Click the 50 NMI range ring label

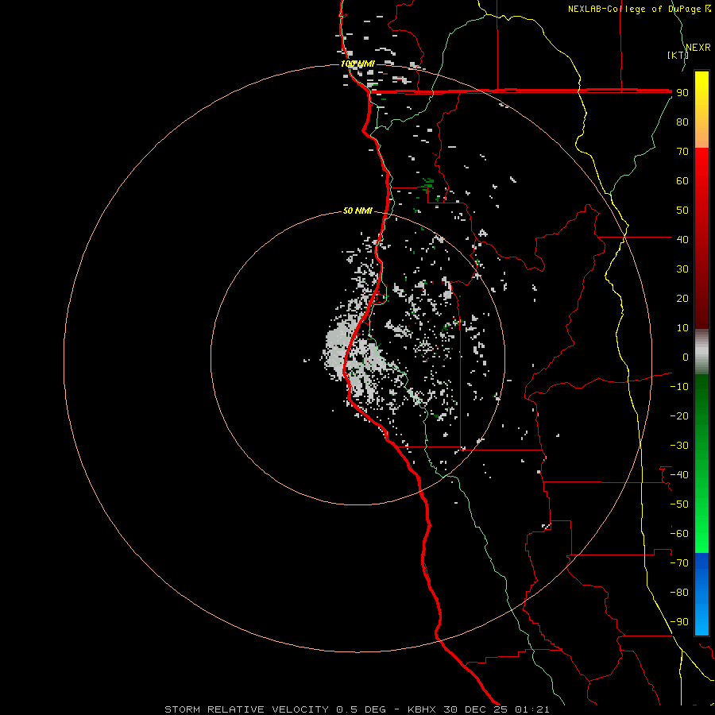coord(357,211)
